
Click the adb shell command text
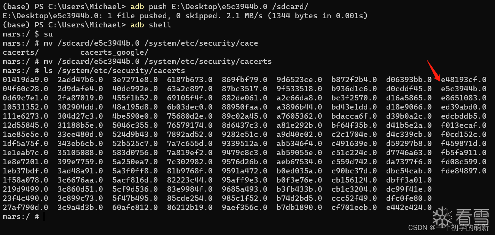click(151, 25)
